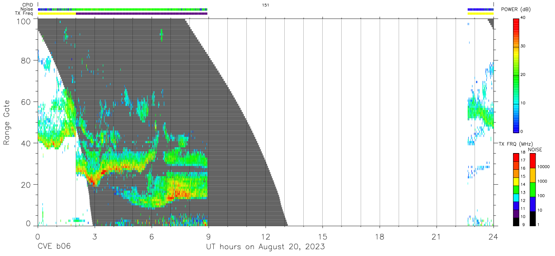Screen dimensions: 555x256
Task: Click the UT hours on August 20, 2023 title
Action: point(266,247)
